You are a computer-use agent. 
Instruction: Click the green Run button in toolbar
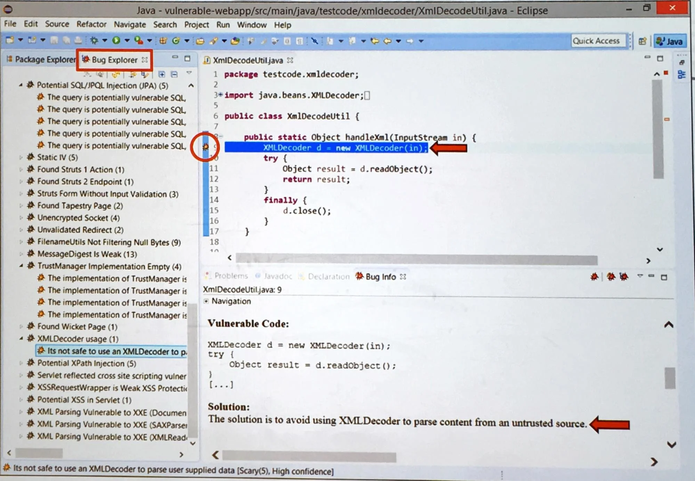click(116, 41)
